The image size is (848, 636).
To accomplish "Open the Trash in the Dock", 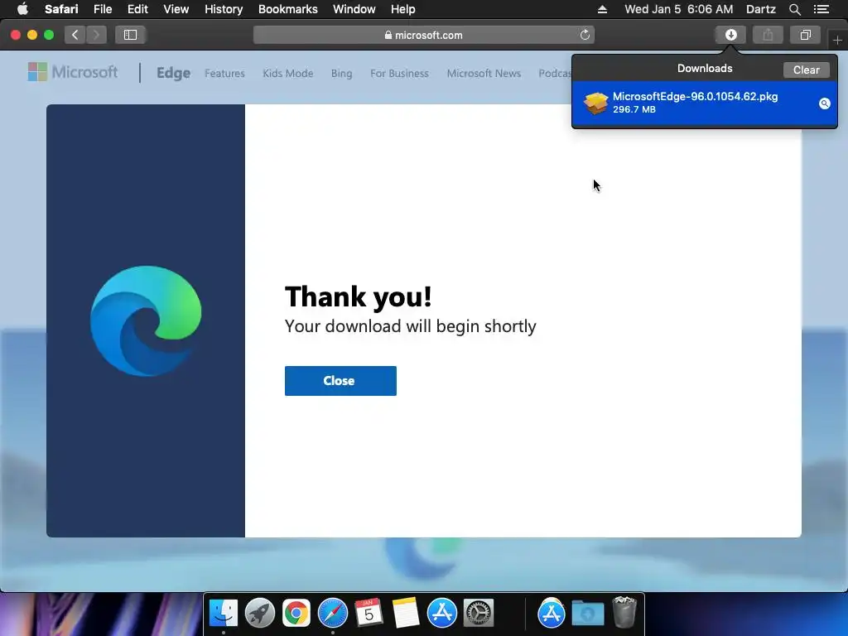I will click(x=624, y=612).
